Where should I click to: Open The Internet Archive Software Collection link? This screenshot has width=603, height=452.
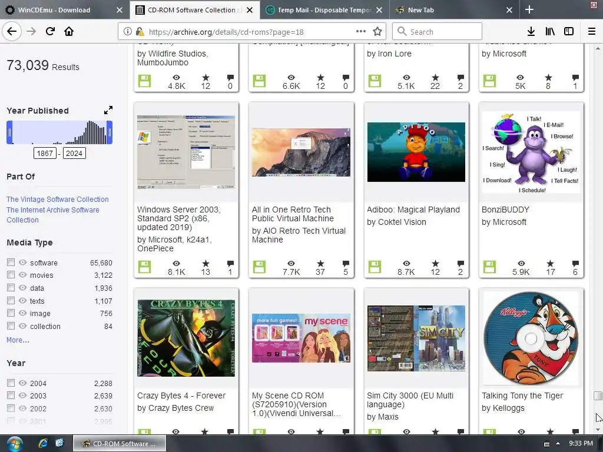[53, 215]
